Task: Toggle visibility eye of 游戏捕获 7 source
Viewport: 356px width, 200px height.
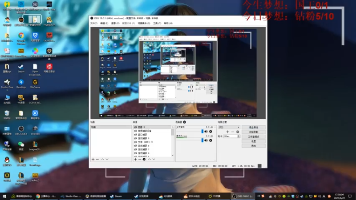Action: pos(136,149)
